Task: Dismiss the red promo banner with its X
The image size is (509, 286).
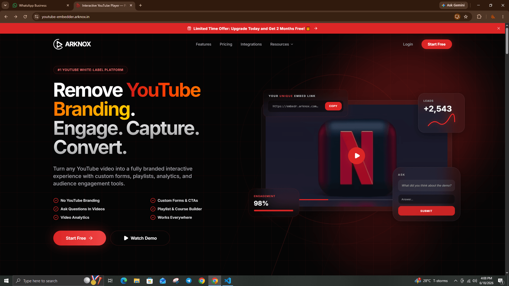Action: pyautogui.click(x=499, y=28)
